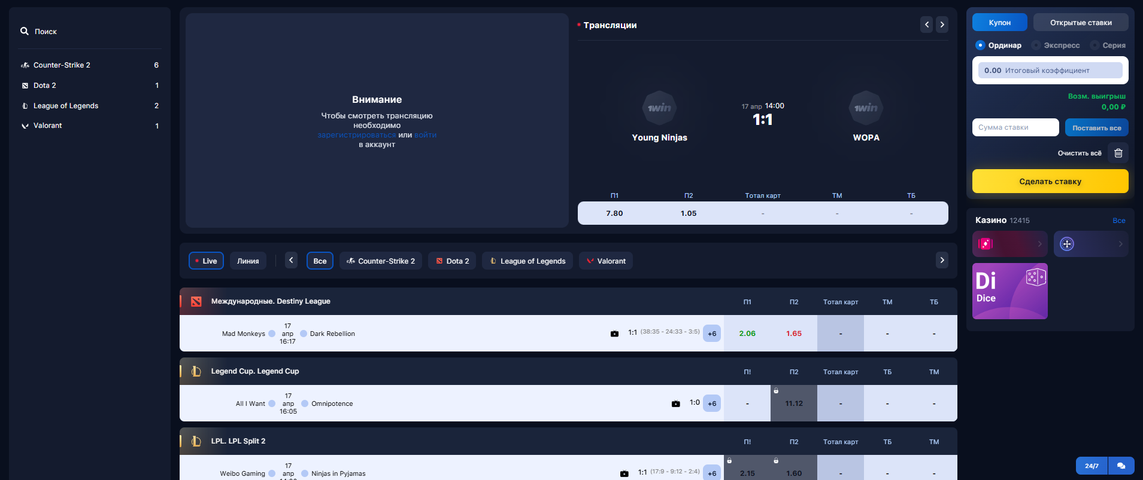Screen dimensions: 1143x480
Task: Open the roulette chip casino category
Action: point(1091,244)
